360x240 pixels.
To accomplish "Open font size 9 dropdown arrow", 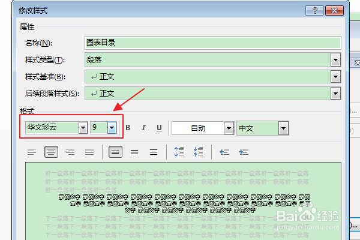I will click(112, 128).
